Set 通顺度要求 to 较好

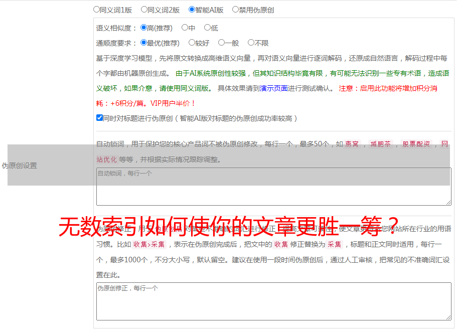tap(192, 43)
